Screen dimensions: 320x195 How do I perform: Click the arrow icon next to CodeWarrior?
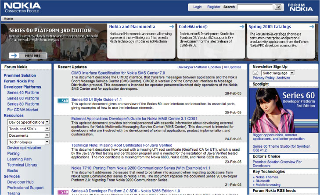(242, 27)
